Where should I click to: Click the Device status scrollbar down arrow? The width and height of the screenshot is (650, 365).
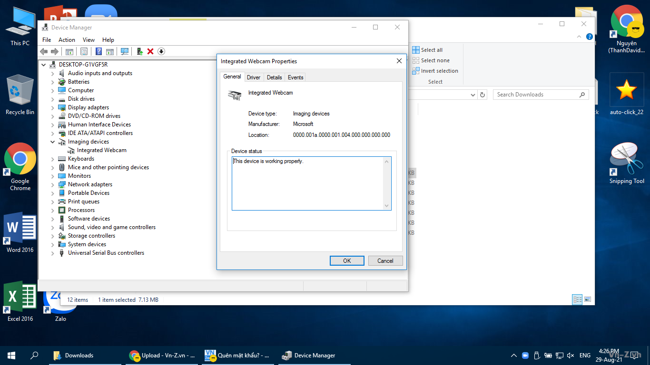coord(387,205)
